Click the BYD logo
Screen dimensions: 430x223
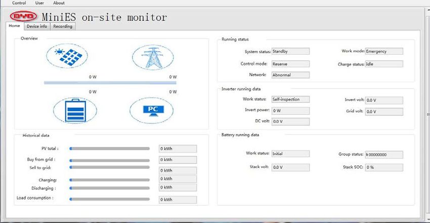[23, 16]
